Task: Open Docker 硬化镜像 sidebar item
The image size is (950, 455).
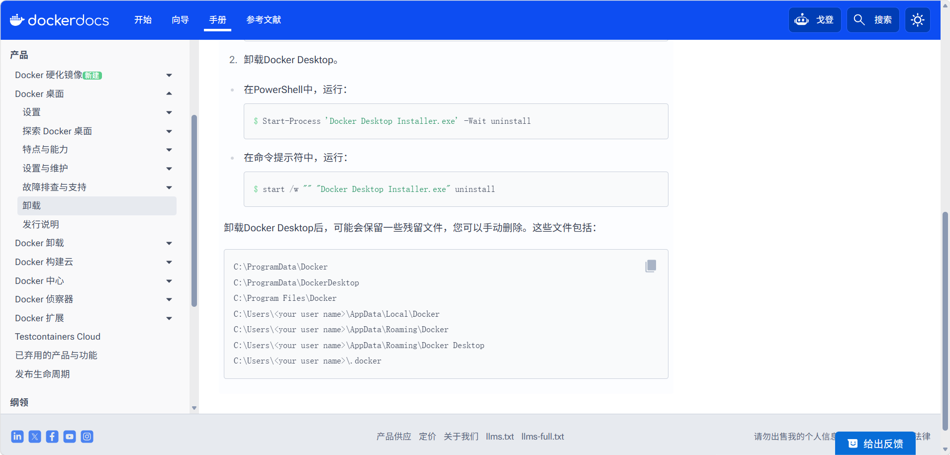Action: 49,75
